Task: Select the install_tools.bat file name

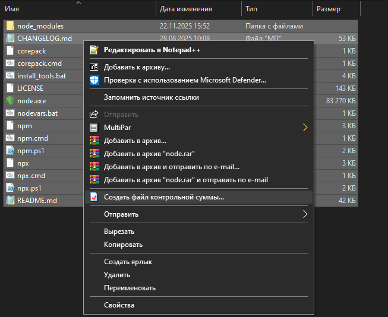Action: (x=42, y=75)
